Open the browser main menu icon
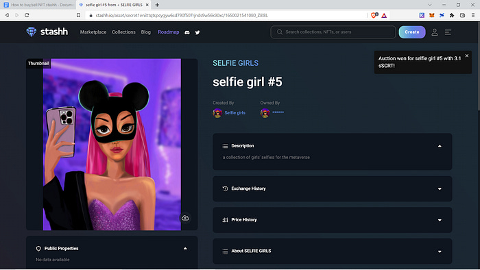The width and height of the screenshot is (480, 270). pos(473,15)
